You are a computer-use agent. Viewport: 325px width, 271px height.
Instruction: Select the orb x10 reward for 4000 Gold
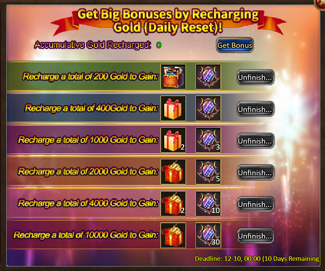[x=208, y=204]
